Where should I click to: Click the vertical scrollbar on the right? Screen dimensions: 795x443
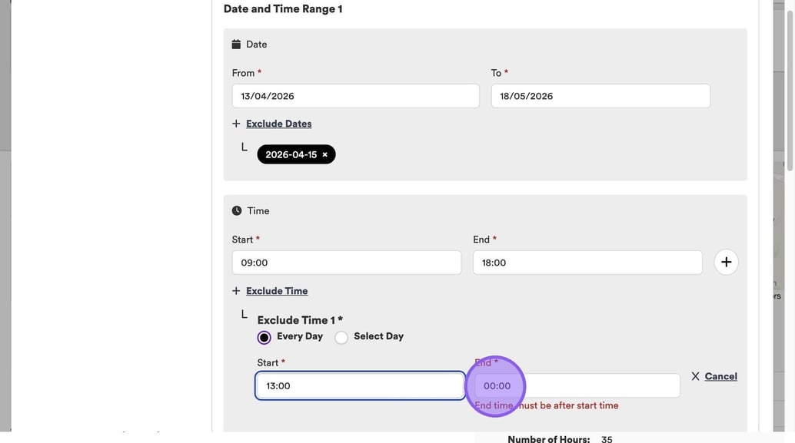point(789,84)
